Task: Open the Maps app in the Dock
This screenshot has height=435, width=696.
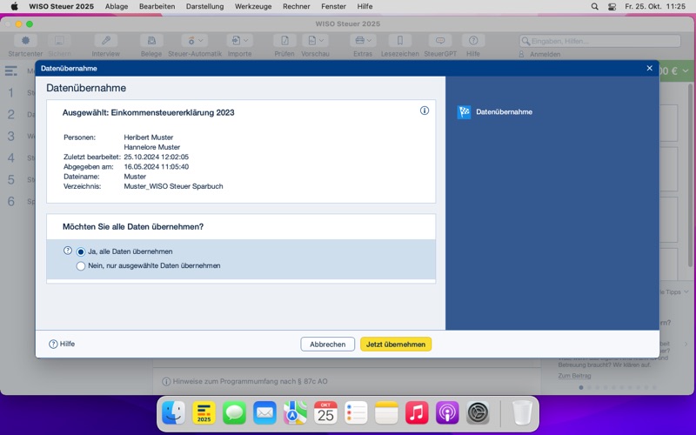Action: tap(295, 412)
